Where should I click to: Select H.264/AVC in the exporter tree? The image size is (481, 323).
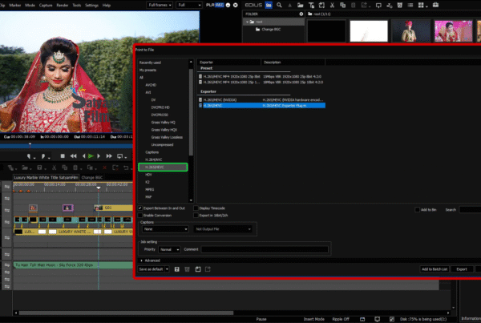(154, 159)
